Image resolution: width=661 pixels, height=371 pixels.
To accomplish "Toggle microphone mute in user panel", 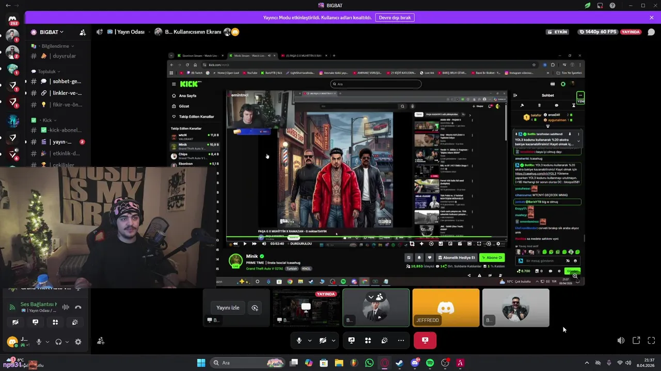I will pos(39,342).
